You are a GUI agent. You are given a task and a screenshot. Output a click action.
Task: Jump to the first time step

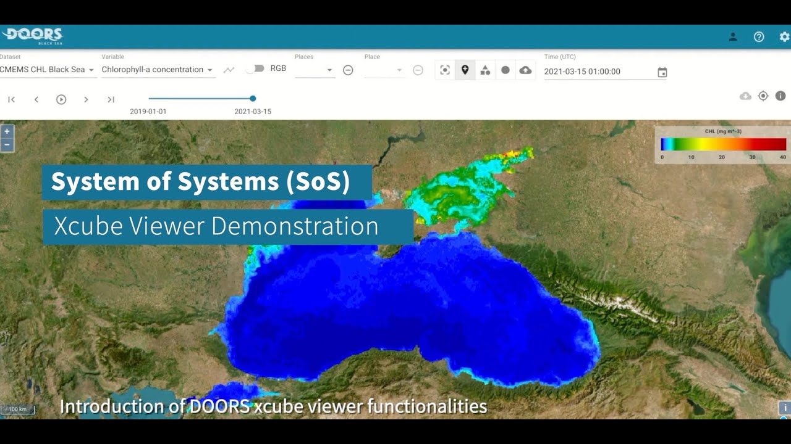point(11,99)
